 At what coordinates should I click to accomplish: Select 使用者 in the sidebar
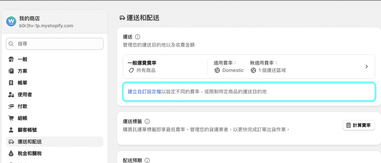pos(25,94)
